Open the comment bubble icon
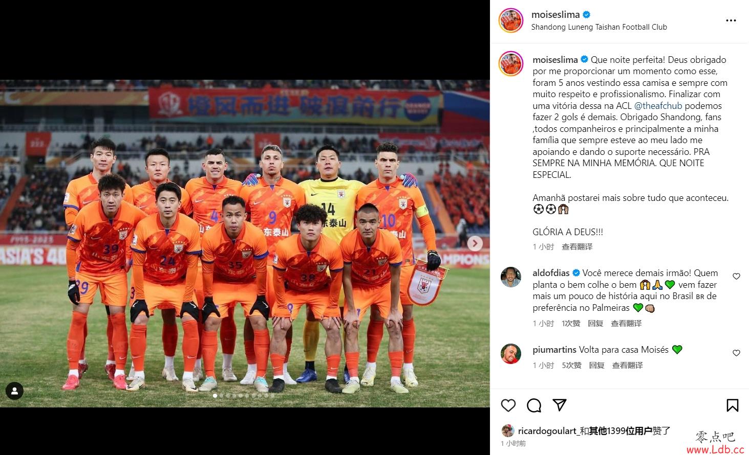 pyautogui.click(x=534, y=405)
